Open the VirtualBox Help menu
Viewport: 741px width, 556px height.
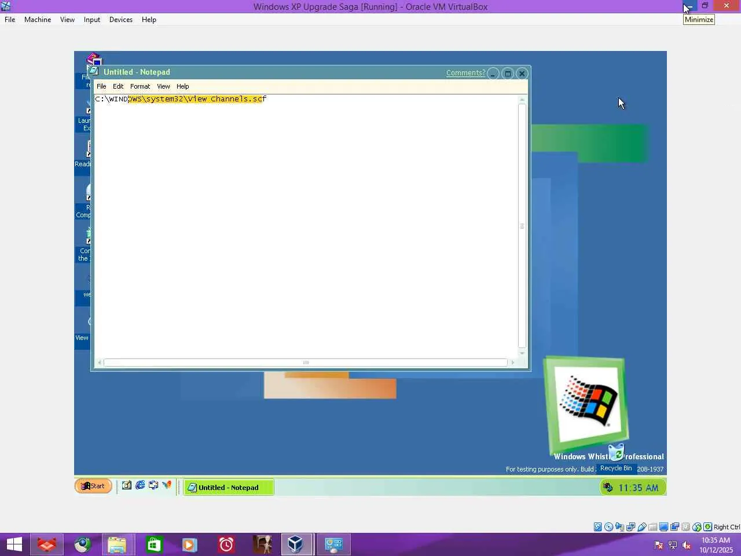(x=149, y=20)
